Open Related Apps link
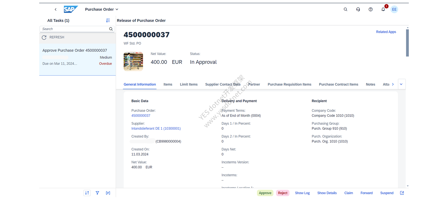Viewport: 448px width, 200px height. point(386,32)
